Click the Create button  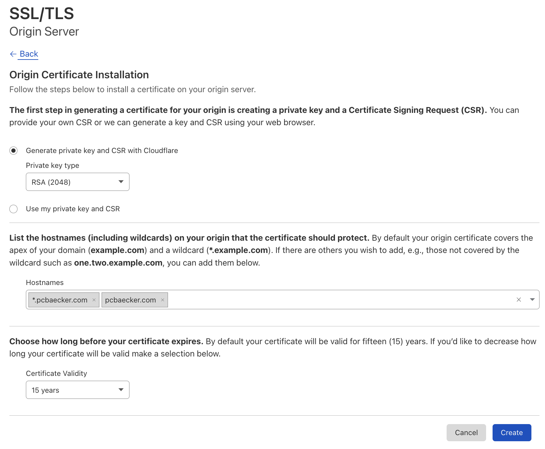click(x=512, y=433)
